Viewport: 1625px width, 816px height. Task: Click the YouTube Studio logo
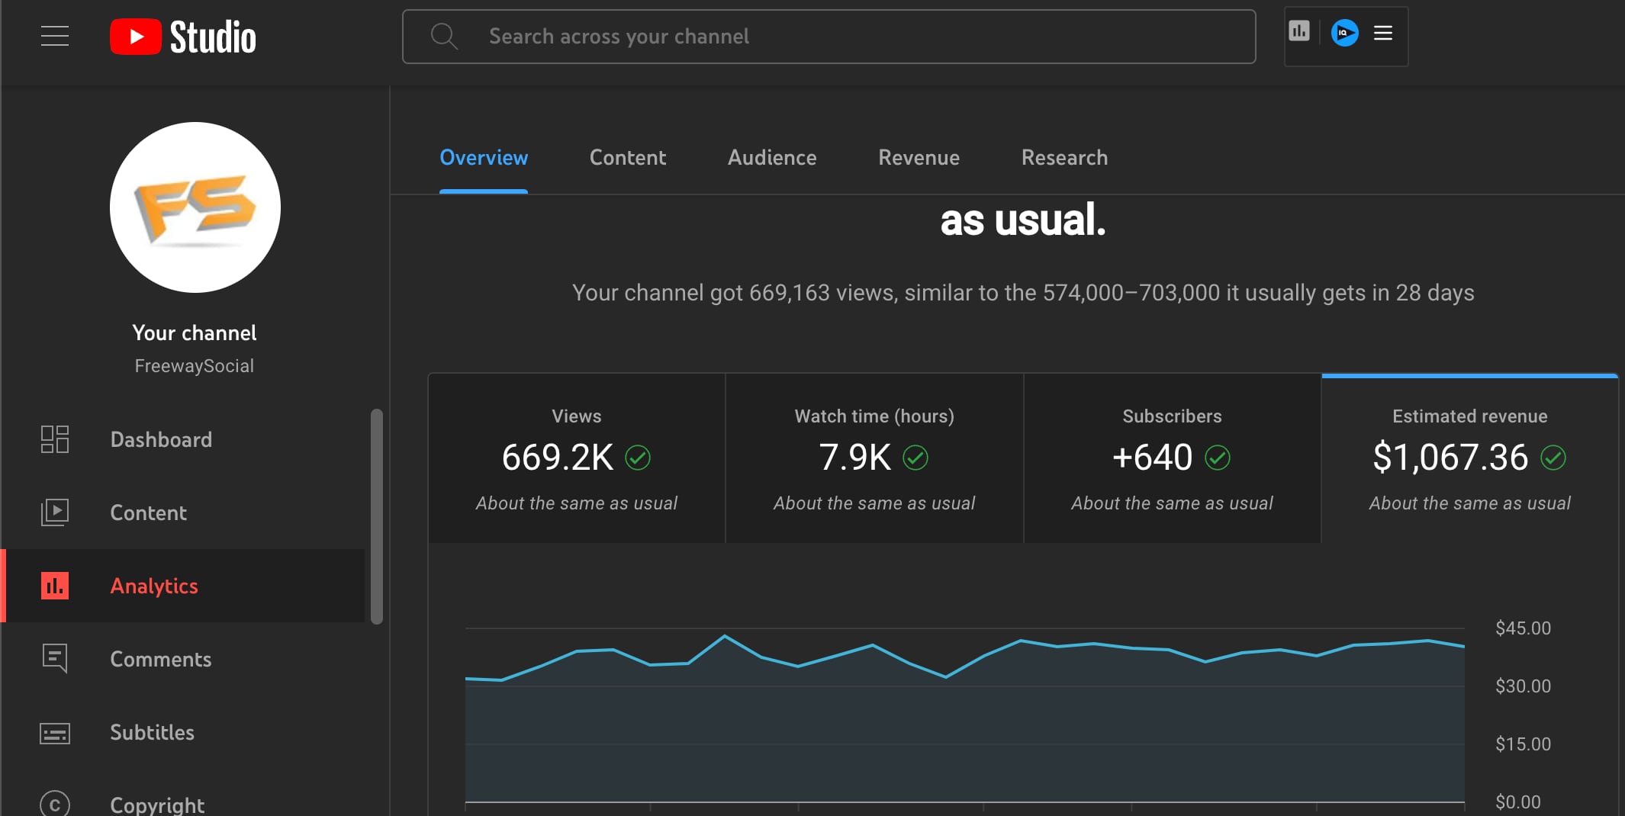pos(183,37)
